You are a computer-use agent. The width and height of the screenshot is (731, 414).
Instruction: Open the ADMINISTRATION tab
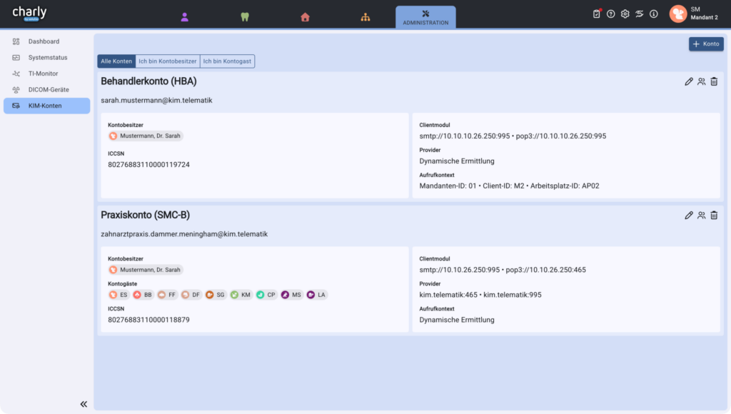[425, 17]
